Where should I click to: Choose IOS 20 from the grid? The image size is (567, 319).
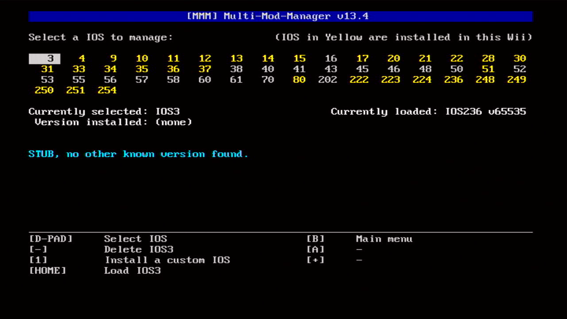394,58
